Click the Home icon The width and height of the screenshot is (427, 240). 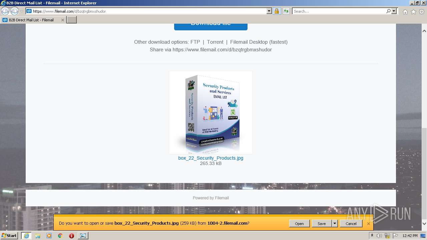(405, 12)
